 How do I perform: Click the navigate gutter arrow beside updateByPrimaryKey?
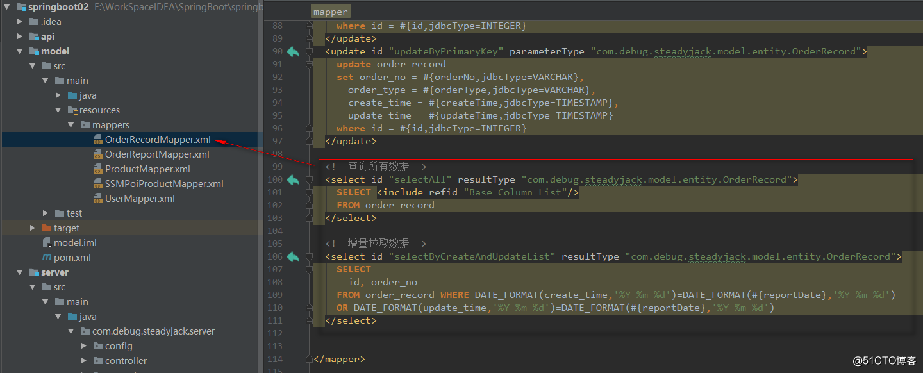coord(293,52)
